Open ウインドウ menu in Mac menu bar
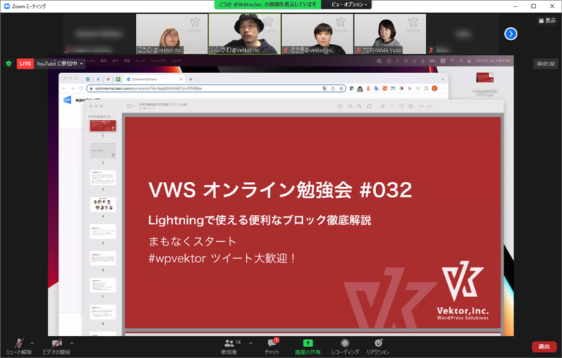562x358 pixels. click(157, 61)
